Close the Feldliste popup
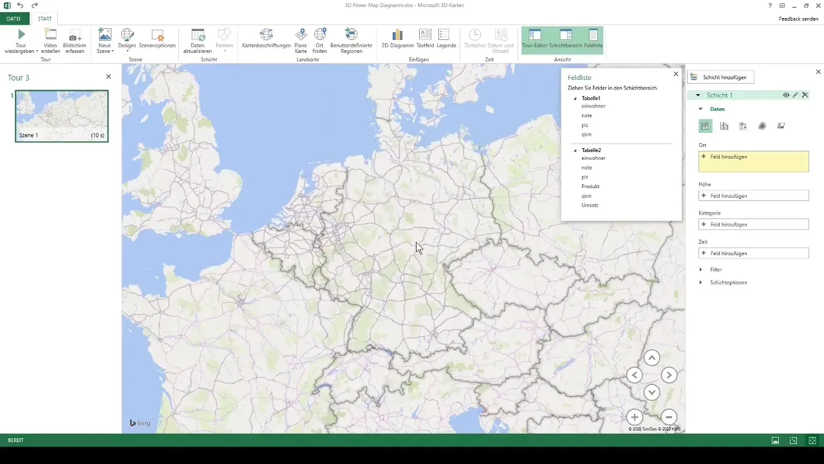824x464 pixels. coord(675,74)
